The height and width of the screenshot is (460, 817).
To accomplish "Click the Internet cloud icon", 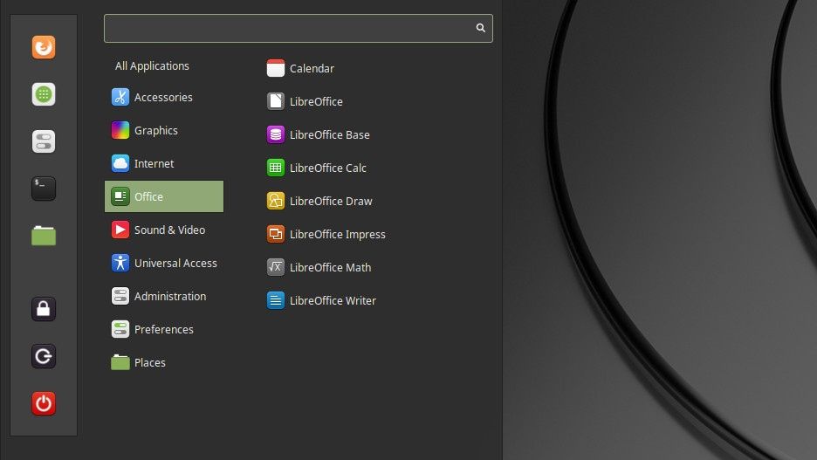I will [x=120, y=163].
